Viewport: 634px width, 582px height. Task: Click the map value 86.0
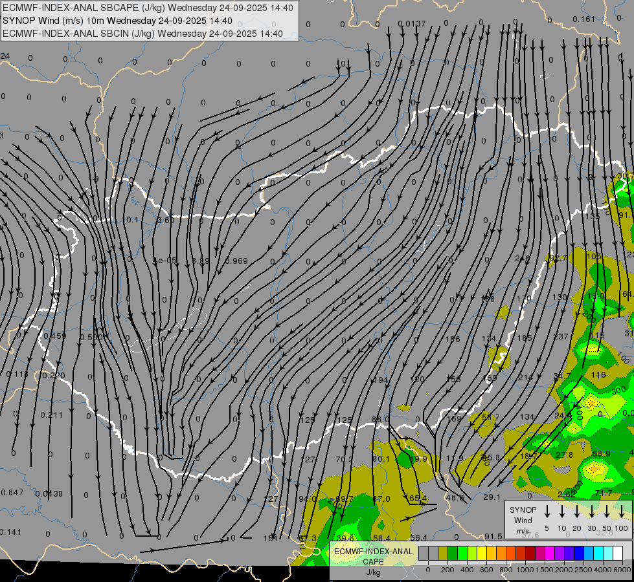(381, 420)
